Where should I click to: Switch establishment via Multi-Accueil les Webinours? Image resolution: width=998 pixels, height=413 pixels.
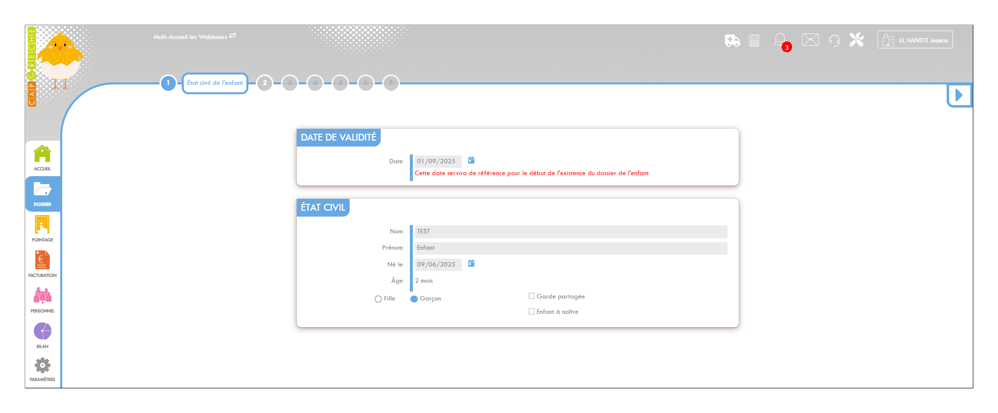195,37
